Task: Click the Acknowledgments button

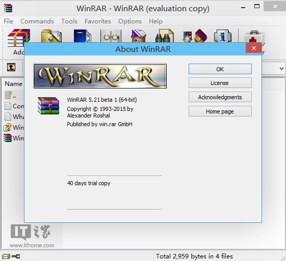Action: tap(220, 97)
